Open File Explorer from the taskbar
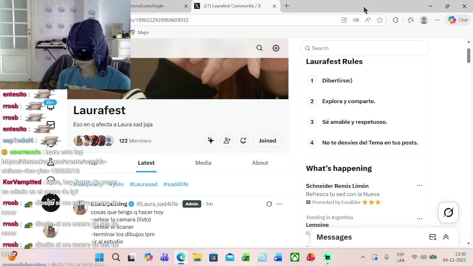This screenshot has height=266, width=473. click(197, 258)
